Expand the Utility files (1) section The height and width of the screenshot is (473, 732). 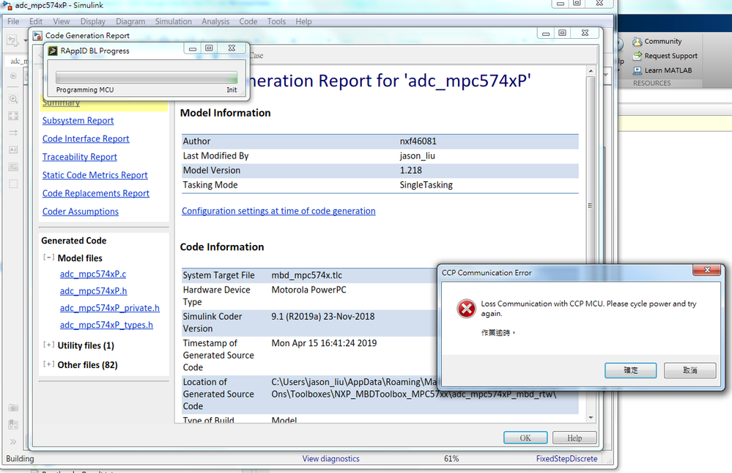48,345
